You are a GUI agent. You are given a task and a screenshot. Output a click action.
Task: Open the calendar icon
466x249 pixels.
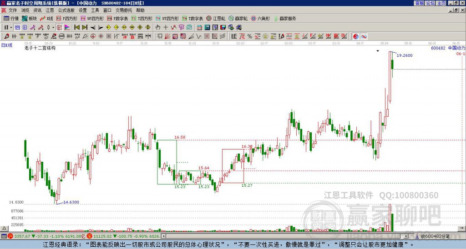point(199,28)
